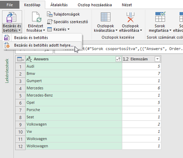Image resolution: width=183 pixels, height=158 pixels.
Task: Click the Oszlopok kiválasztása table icon
Action: [x=106, y=17]
